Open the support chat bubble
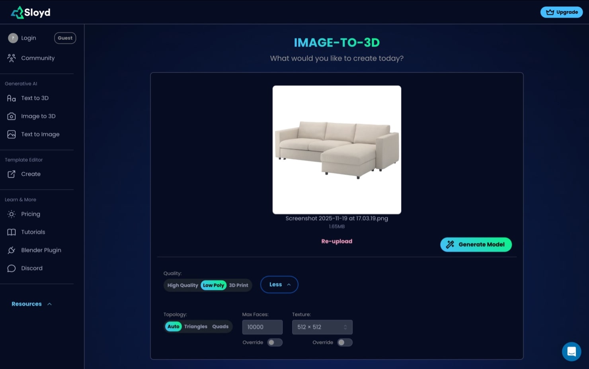The height and width of the screenshot is (369, 589). [572, 352]
